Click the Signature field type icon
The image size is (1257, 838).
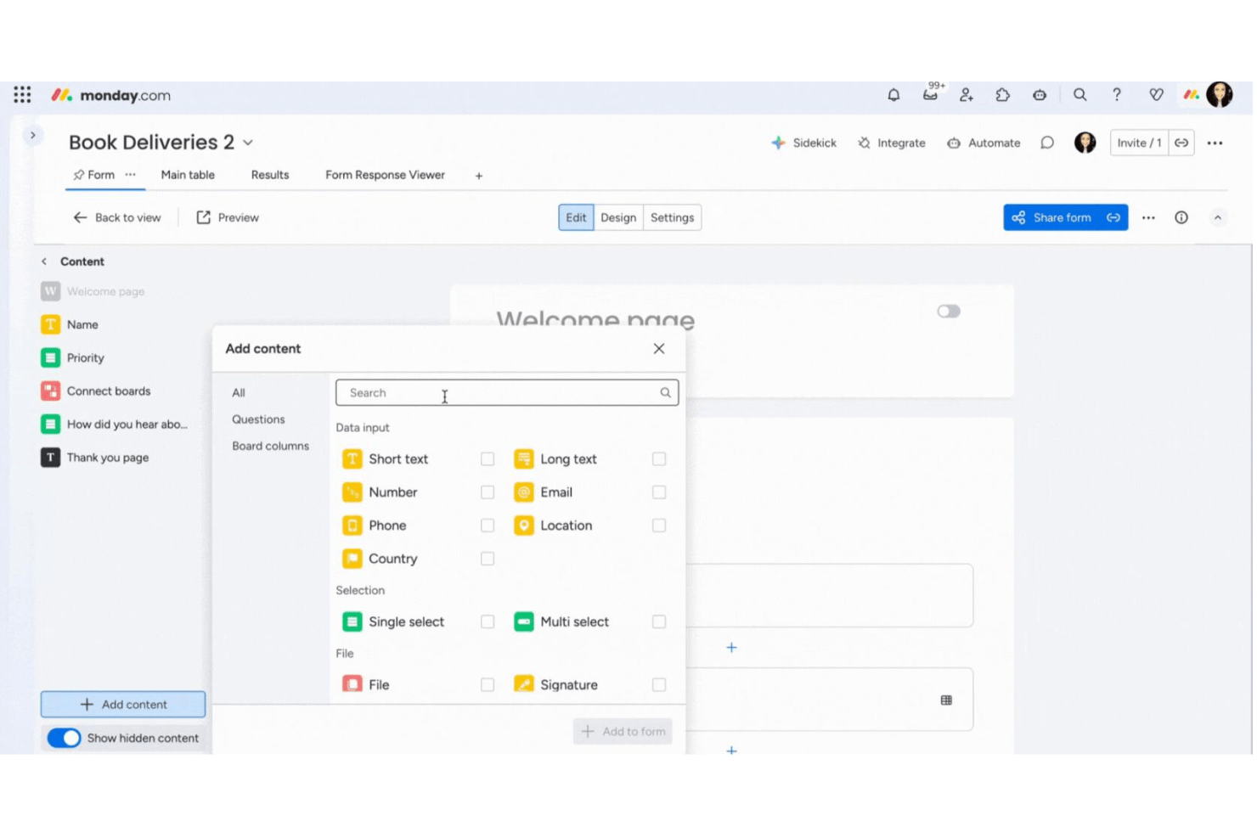coord(524,684)
